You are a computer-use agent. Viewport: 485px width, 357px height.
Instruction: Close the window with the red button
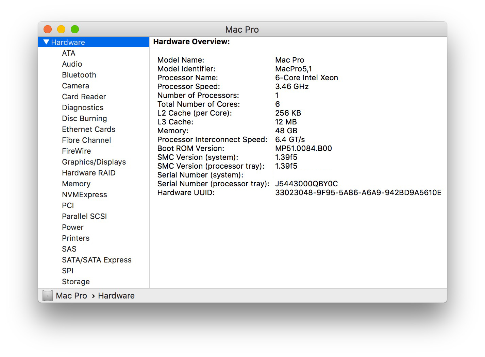(48, 30)
